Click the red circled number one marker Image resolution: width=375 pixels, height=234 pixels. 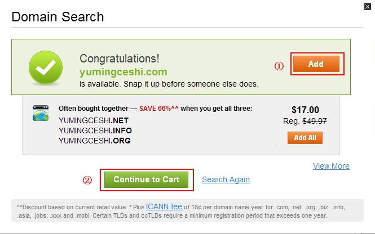279,65
